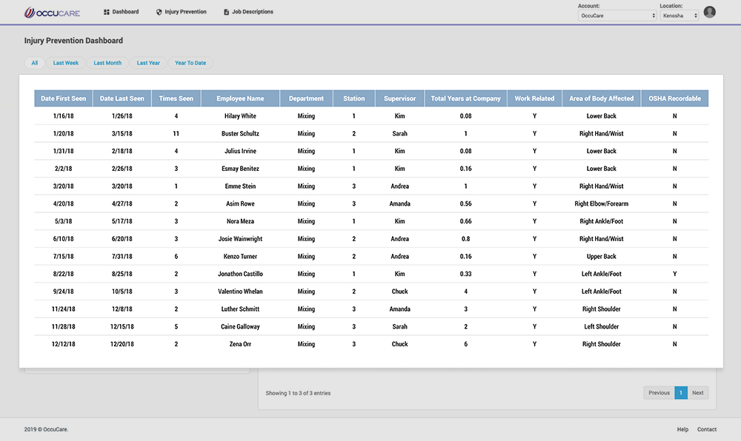This screenshot has height=441, width=741.
Task: Click employee name Emme Stein
Action: click(x=240, y=186)
